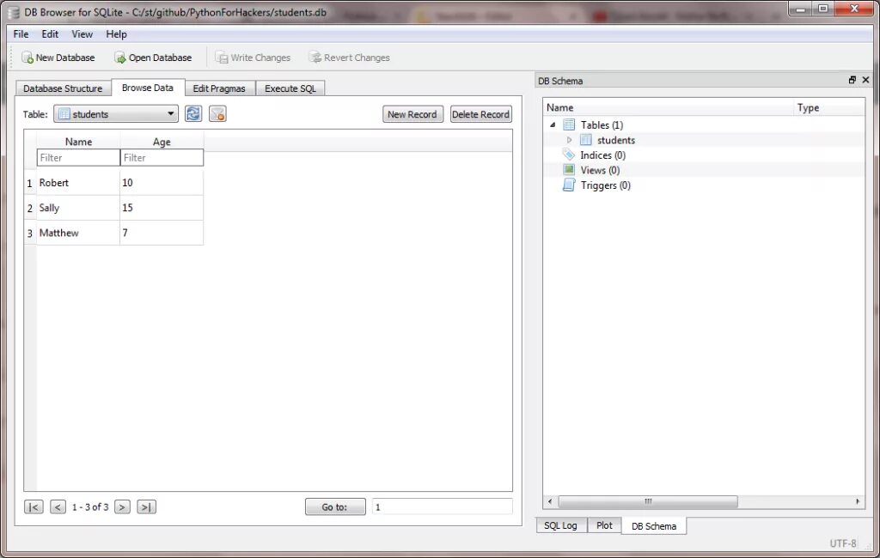This screenshot has height=558, width=880.
Task: Click the Go to record number field
Action: tap(443, 507)
